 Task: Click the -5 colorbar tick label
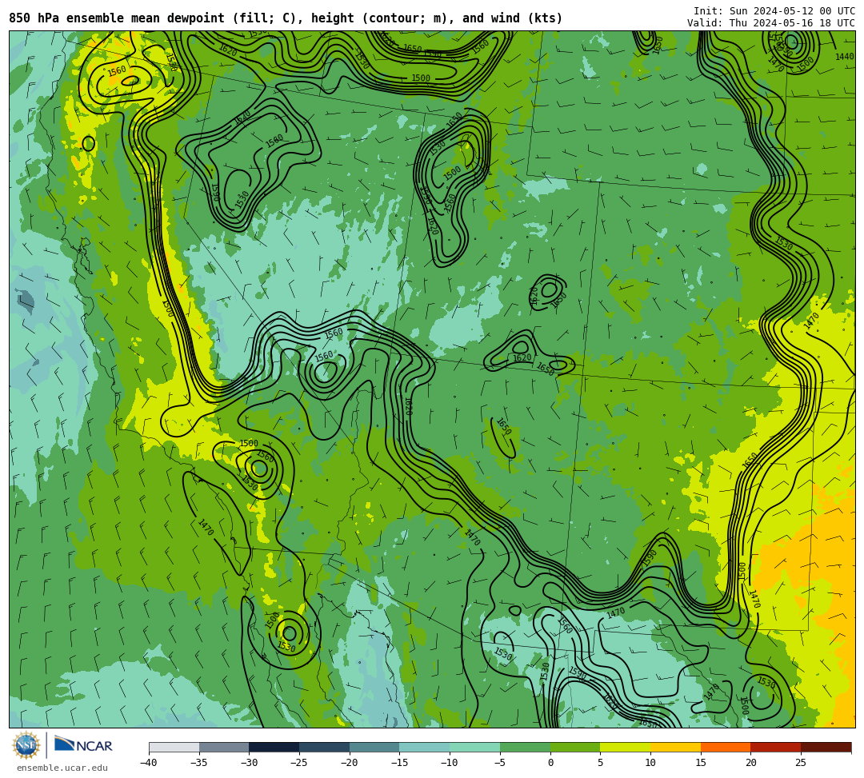tap(500, 763)
